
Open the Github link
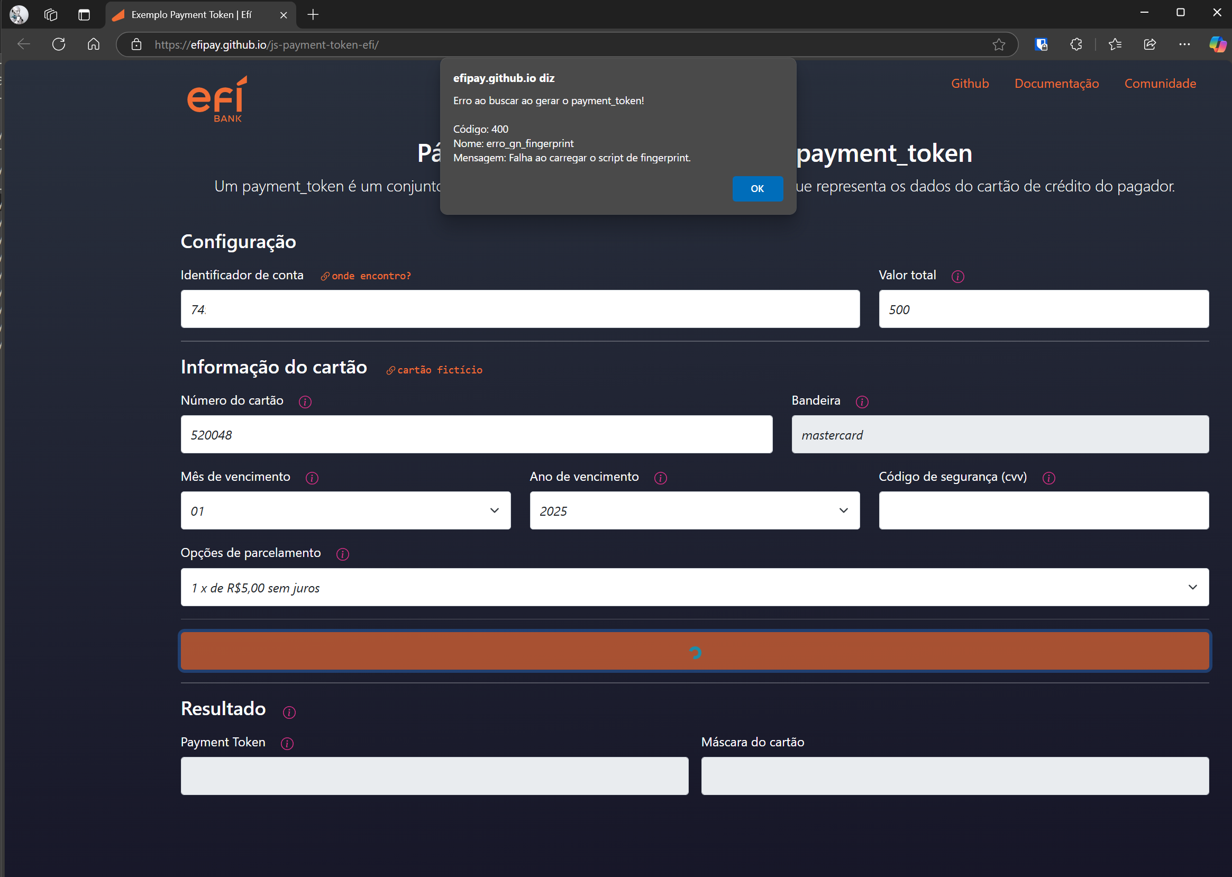[970, 84]
